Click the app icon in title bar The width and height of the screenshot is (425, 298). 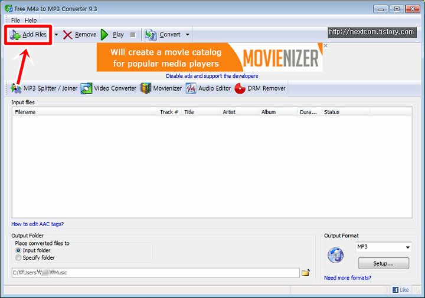[x=8, y=8]
